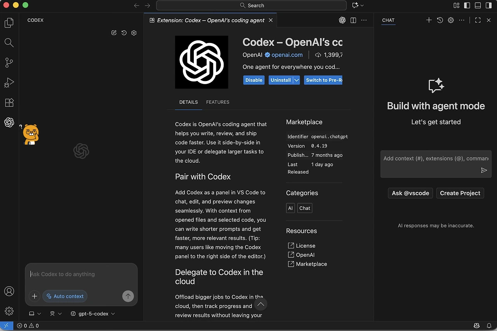Select the Chat category tag
This screenshot has height=331, width=497.
coord(305,208)
